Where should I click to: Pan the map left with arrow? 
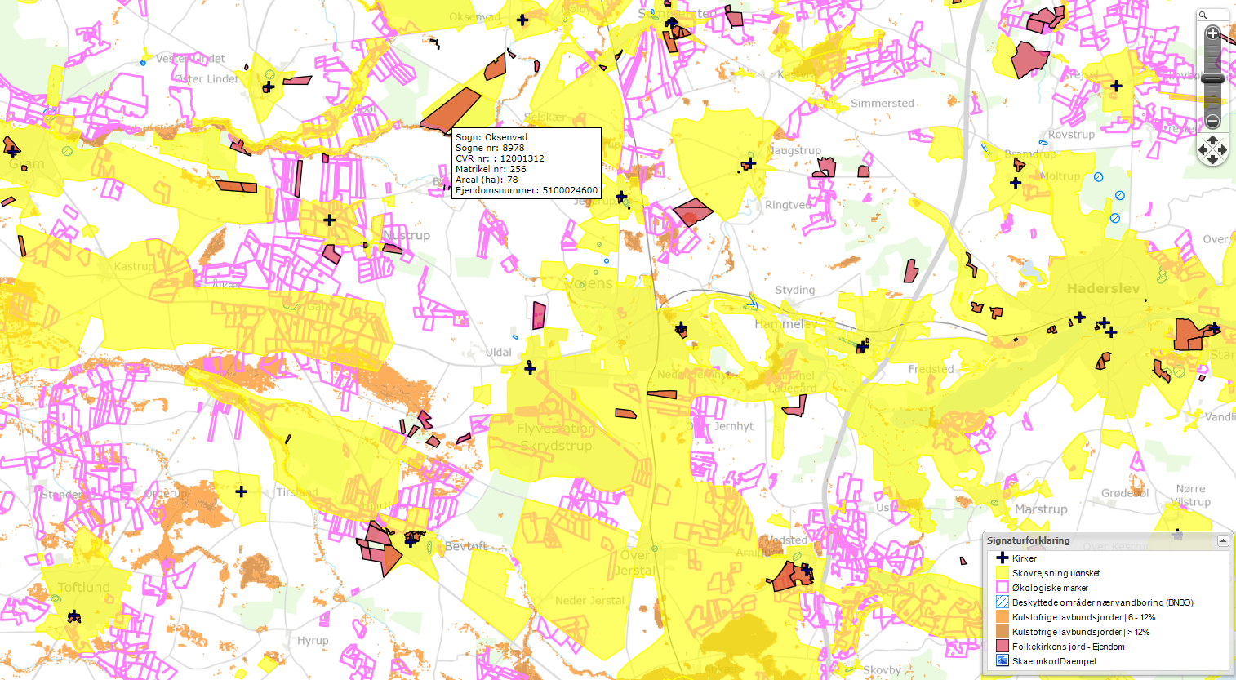1203,150
